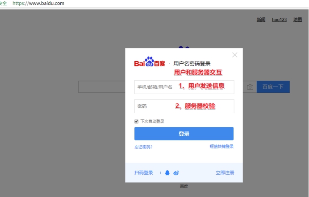Click the 百度 caption below the dialog
The image size is (309, 197).
tap(184, 186)
